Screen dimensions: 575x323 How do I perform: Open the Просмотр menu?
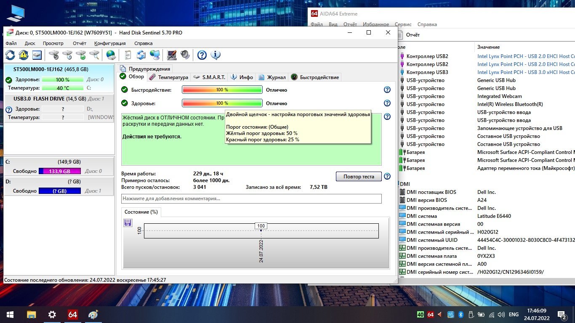(x=53, y=43)
